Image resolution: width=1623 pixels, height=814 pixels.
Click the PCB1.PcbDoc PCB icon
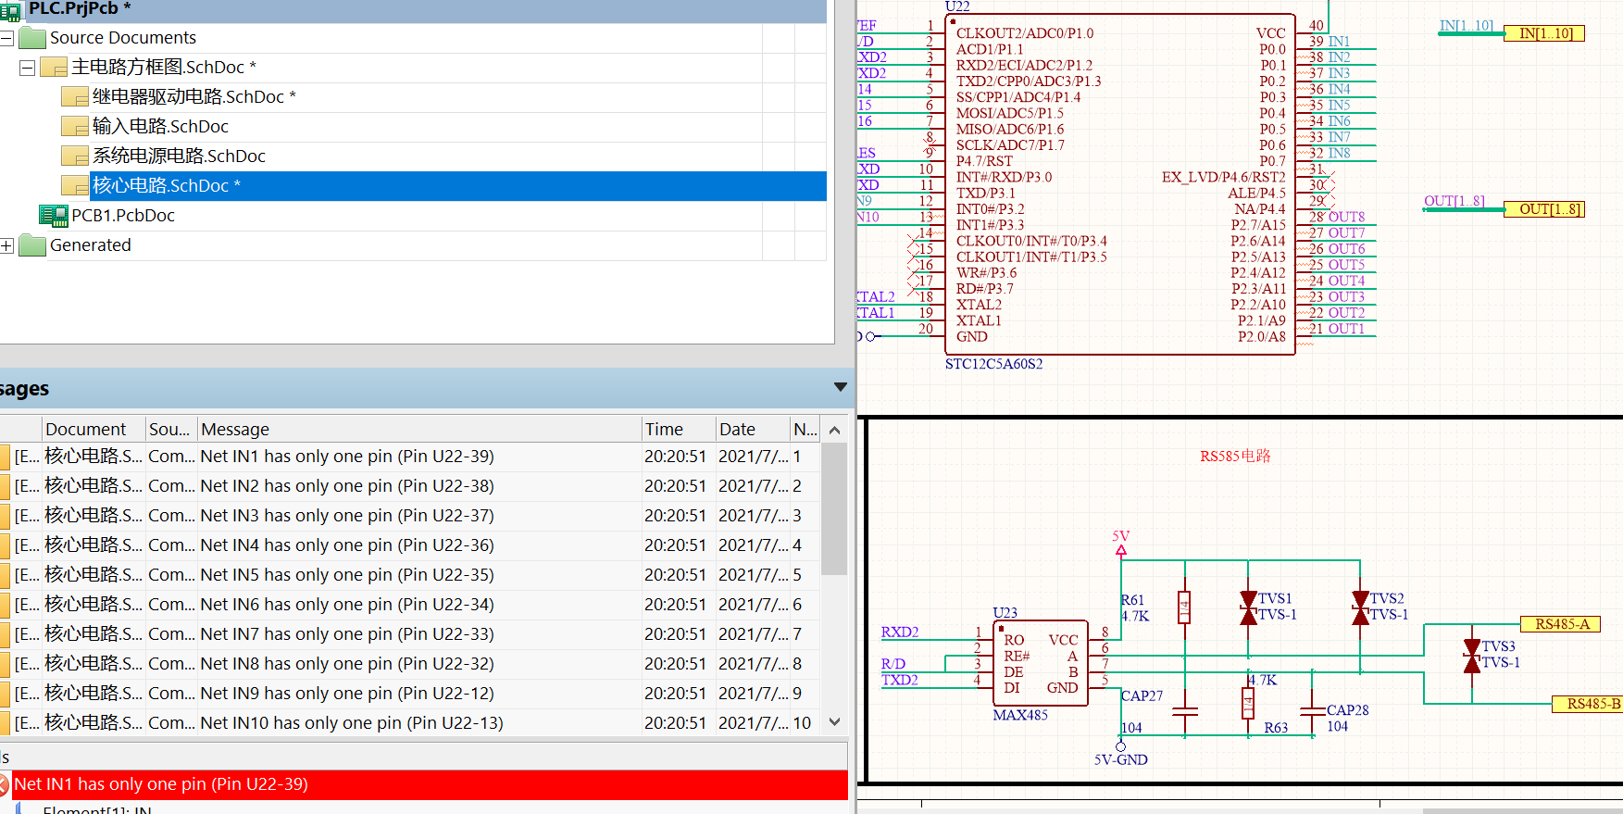pyautogui.click(x=54, y=216)
